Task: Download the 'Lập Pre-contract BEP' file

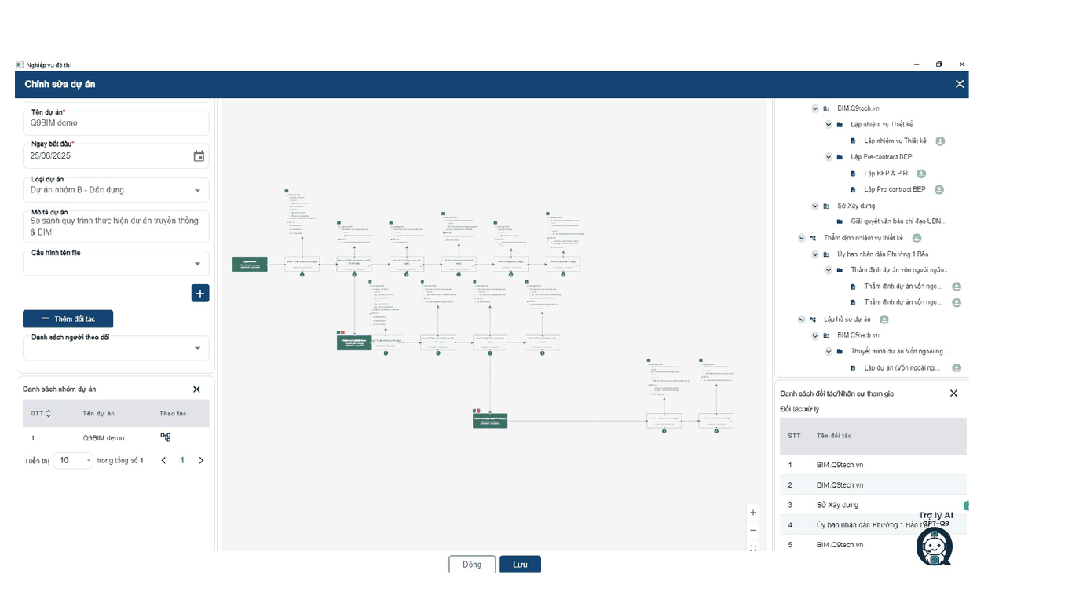Action: click(x=938, y=189)
